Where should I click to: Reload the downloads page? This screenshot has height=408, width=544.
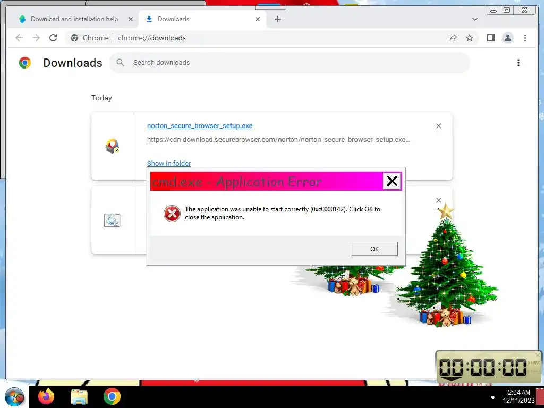tap(53, 38)
